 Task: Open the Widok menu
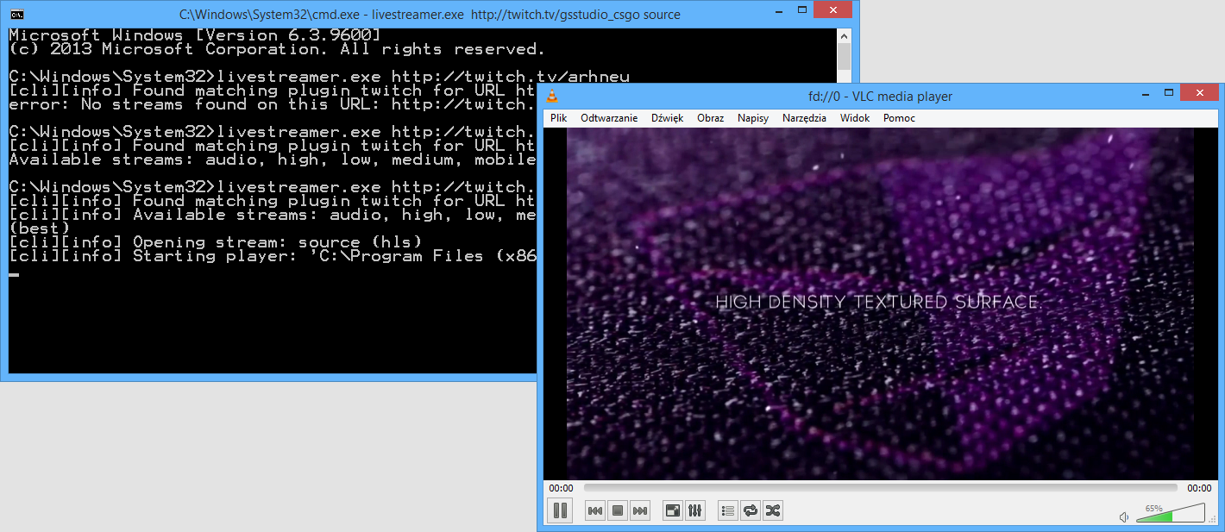coord(855,118)
